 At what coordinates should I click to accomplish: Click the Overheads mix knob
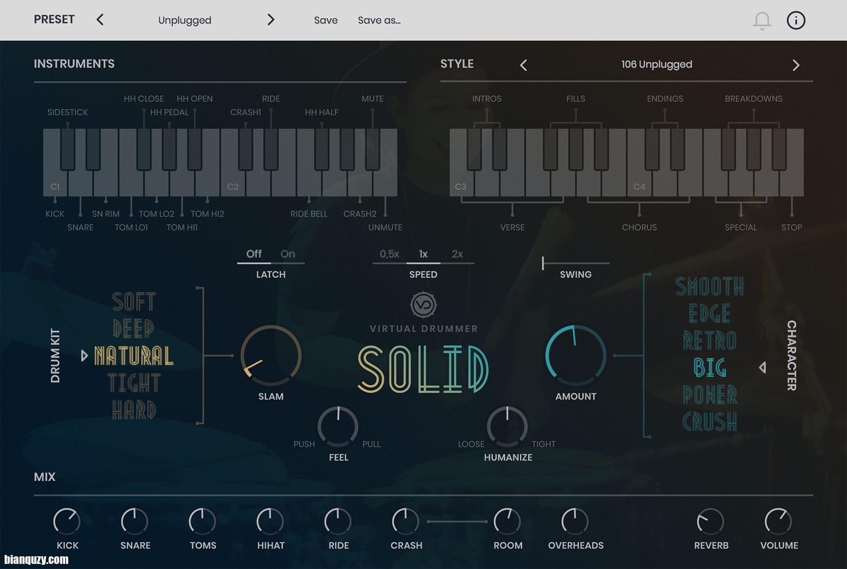[x=575, y=522]
